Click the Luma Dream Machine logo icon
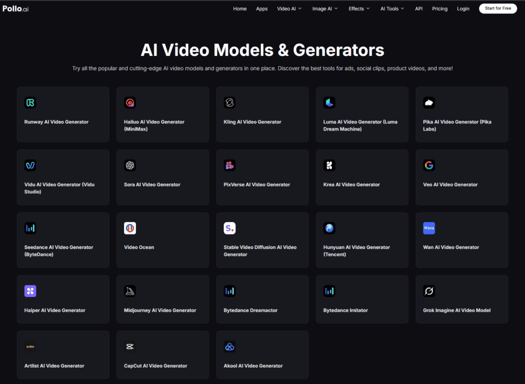Image resolution: width=525 pixels, height=384 pixels. click(x=329, y=103)
